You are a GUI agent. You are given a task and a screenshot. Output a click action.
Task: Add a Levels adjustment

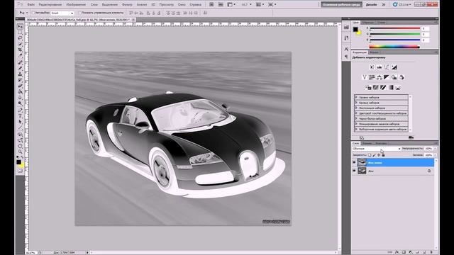click(x=380, y=67)
